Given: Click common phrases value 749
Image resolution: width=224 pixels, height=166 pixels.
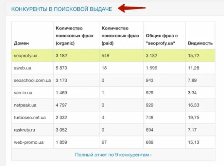Looking at the screenshot, I should point(150,117).
